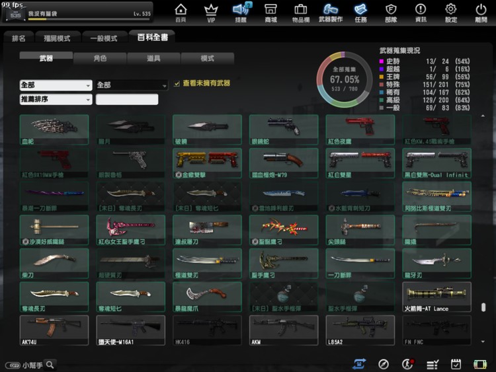
Task: Click the weapon name search field
Action: click(x=127, y=99)
